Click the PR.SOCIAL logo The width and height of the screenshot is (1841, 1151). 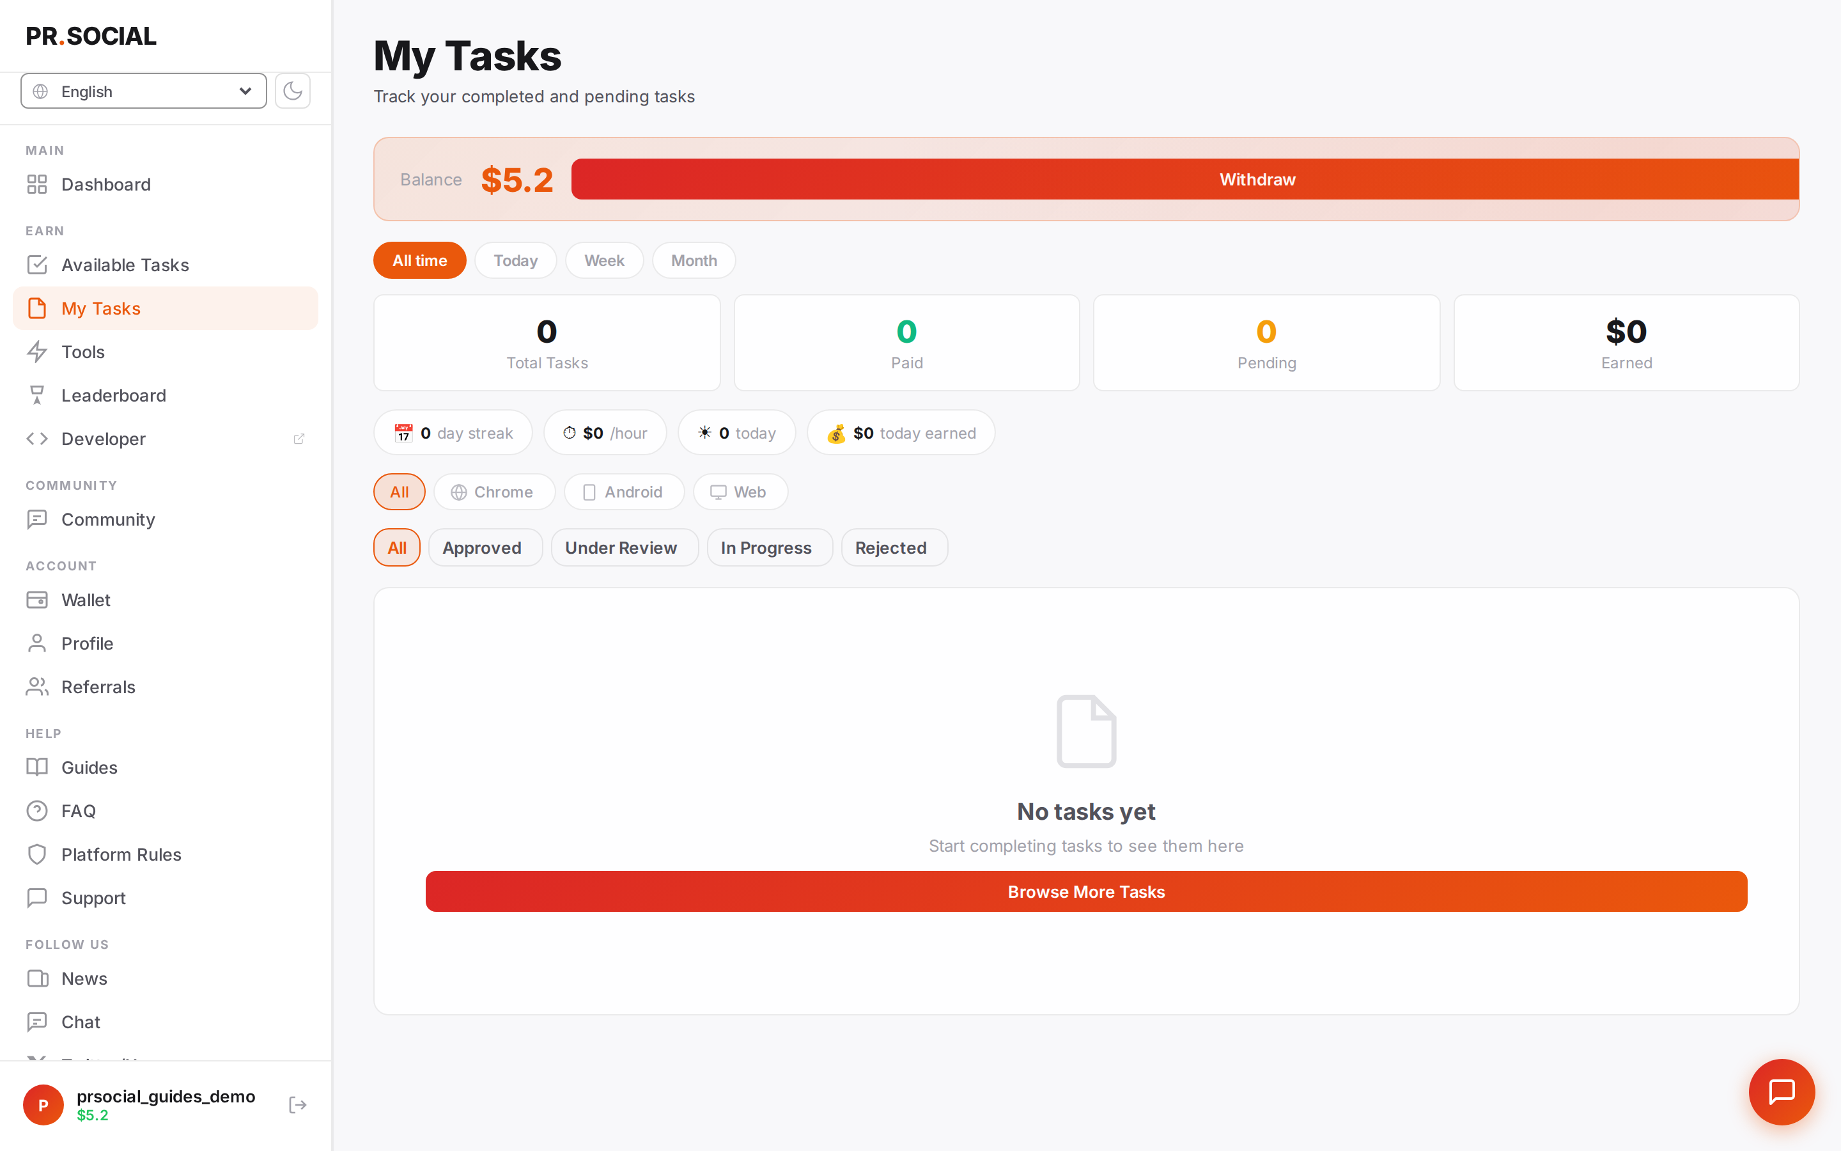pyautogui.click(x=91, y=36)
